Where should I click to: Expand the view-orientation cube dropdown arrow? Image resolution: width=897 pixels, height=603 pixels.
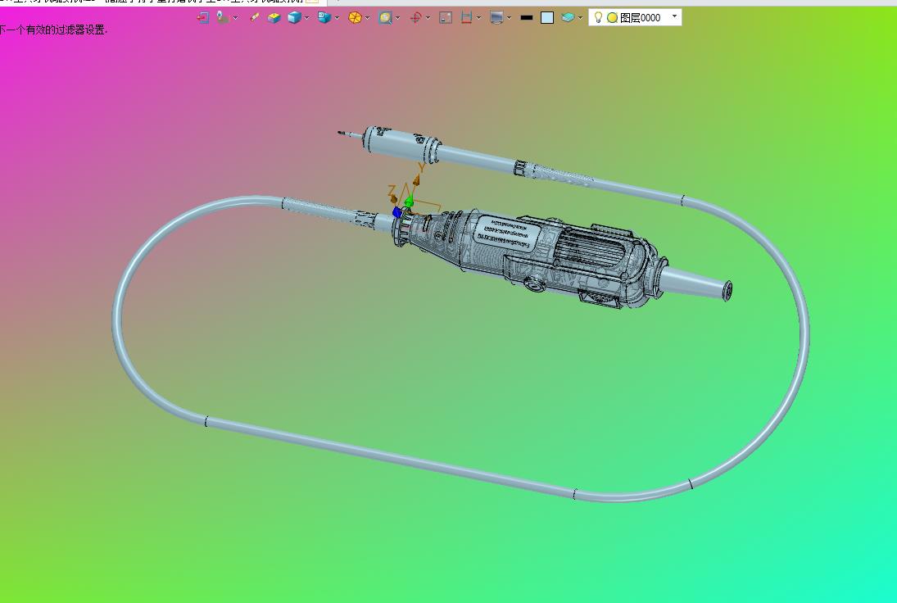click(337, 18)
